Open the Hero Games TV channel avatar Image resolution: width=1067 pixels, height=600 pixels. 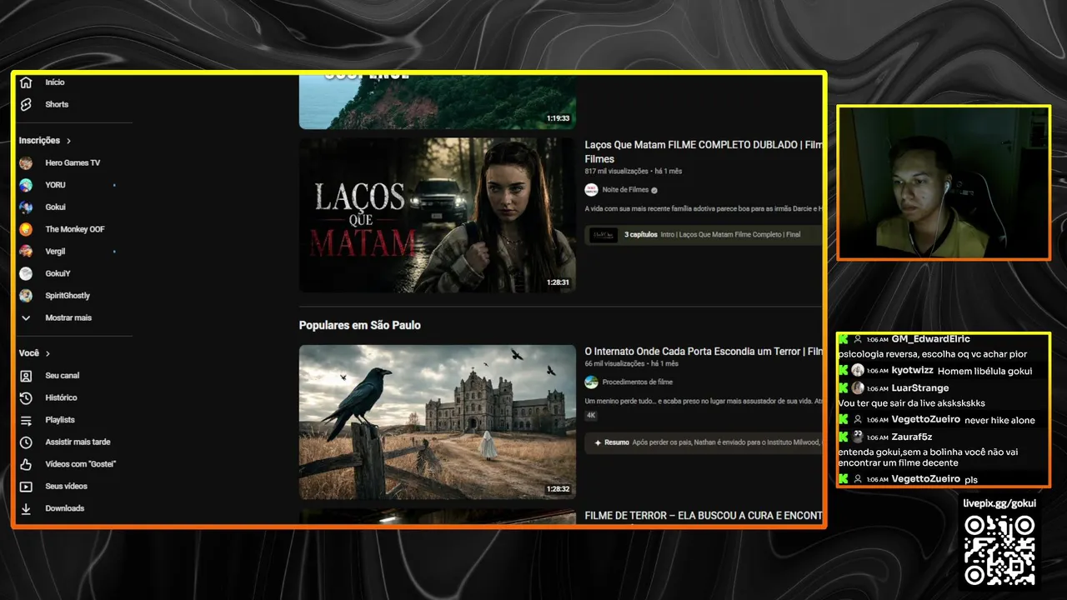click(26, 162)
